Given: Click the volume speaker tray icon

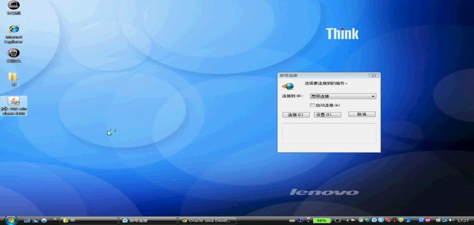Looking at the screenshot, I should pos(451,220).
